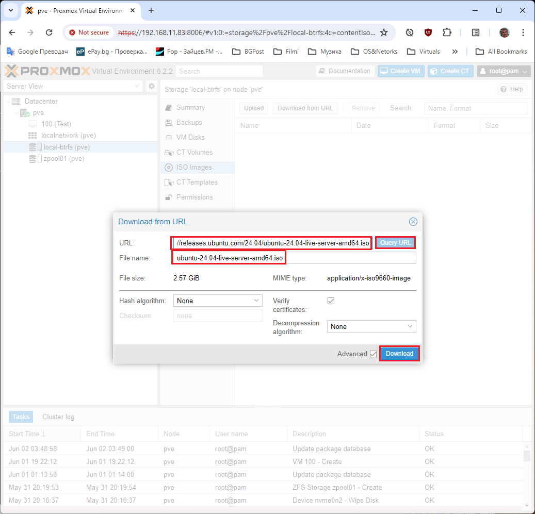Viewport: 535px width, 514px height.
Task: Open a new browser tab
Action: coord(151,10)
